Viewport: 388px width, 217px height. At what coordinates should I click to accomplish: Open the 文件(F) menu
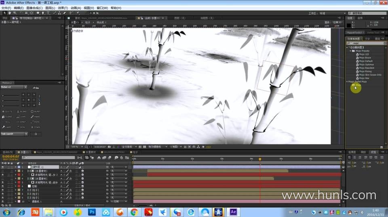(x=6, y=8)
